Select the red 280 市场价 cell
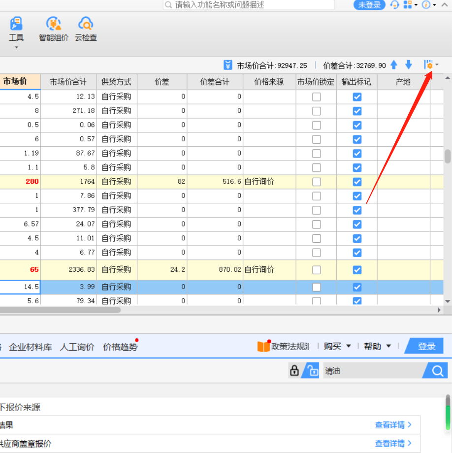The height and width of the screenshot is (453, 452). [20, 182]
